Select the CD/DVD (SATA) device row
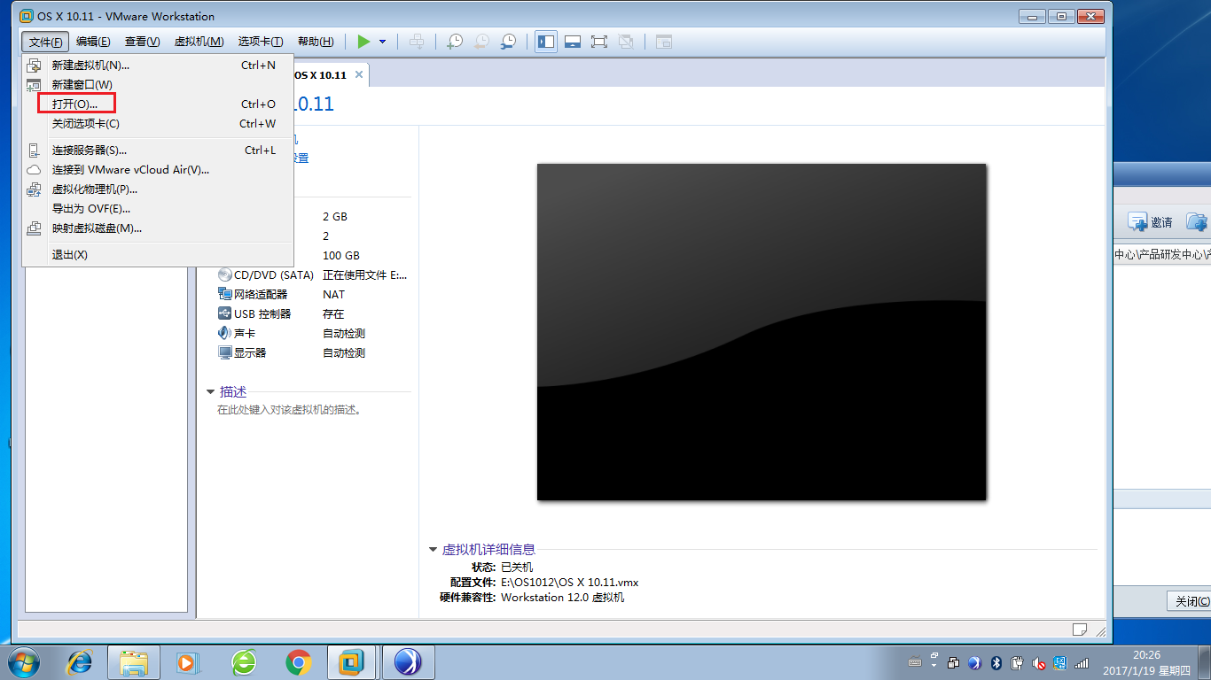The width and height of the screenshot is (1211, 680). coord(312,274)
